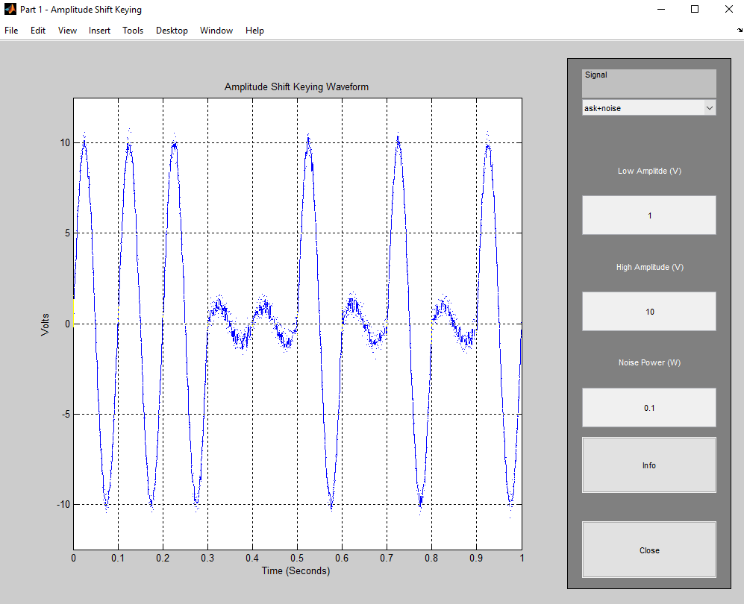The width and height of the screenshot is (744, 604).
Task: Click the Info button
Action: coord(649,465)
